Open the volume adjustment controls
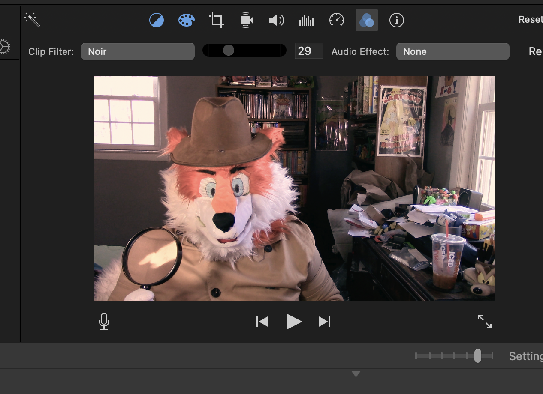The image size is (543, 394). (276, 20)
